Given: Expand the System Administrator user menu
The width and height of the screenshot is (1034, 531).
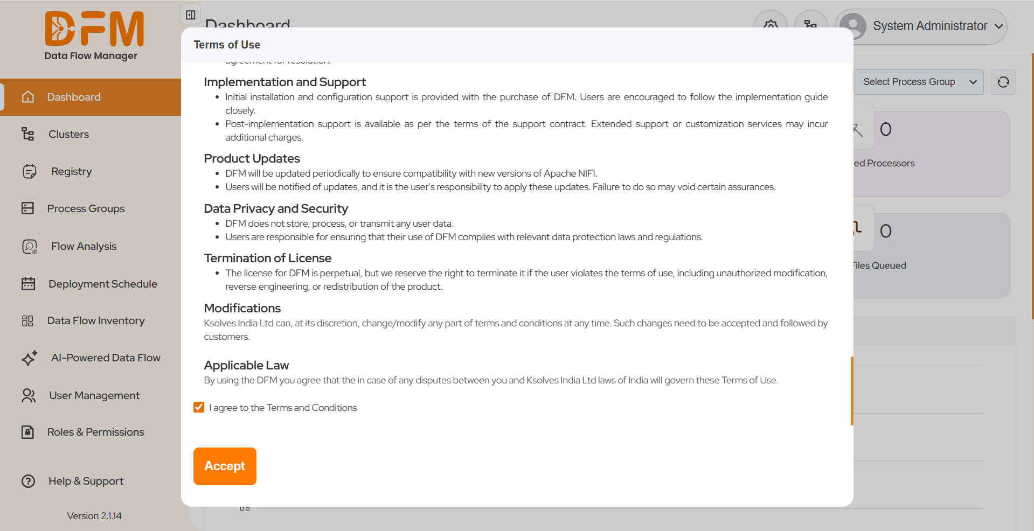Looking at the screenshot, I should tap(922, 26).
